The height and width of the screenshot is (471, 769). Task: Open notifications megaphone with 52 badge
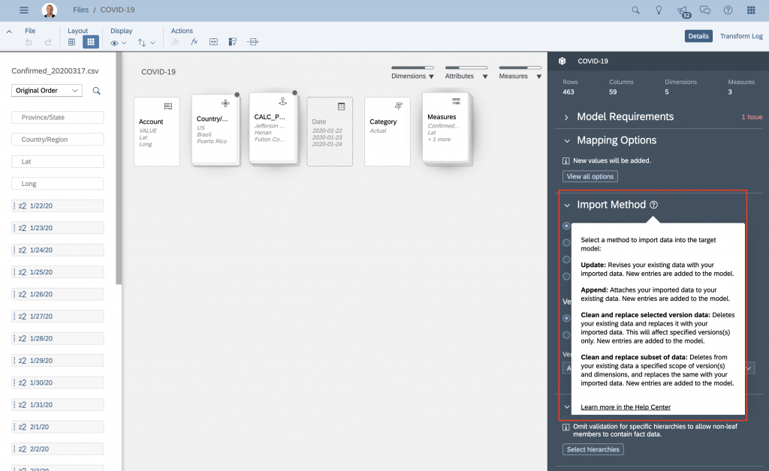coord(683,10)
